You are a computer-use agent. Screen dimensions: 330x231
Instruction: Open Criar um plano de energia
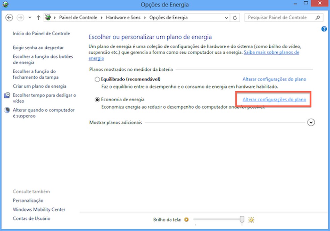pyautogui.click(x=40, y=86)
